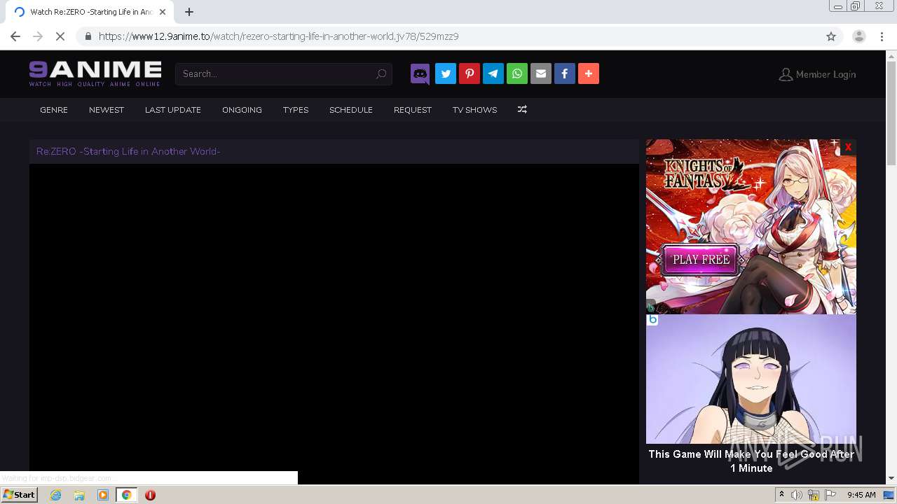The width and height of the screenshot is (897, 504).
Task: Stop loading the page
Action: [60, 36]
